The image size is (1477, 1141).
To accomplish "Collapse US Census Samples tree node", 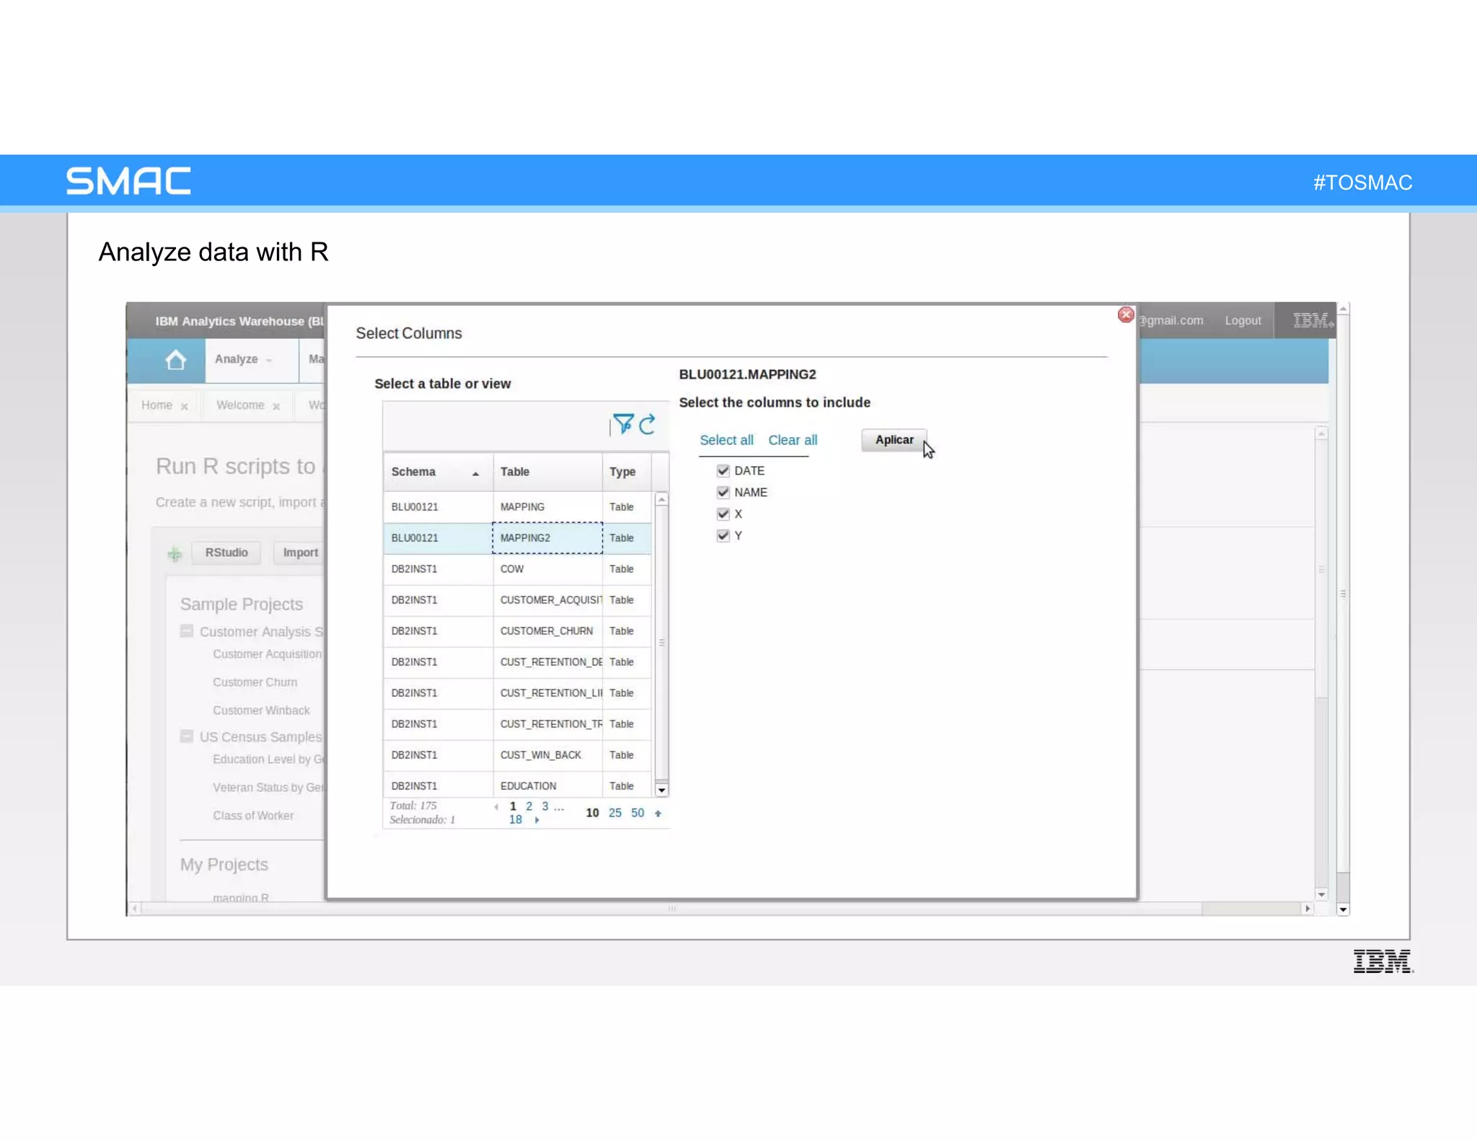I will point(187,736).
